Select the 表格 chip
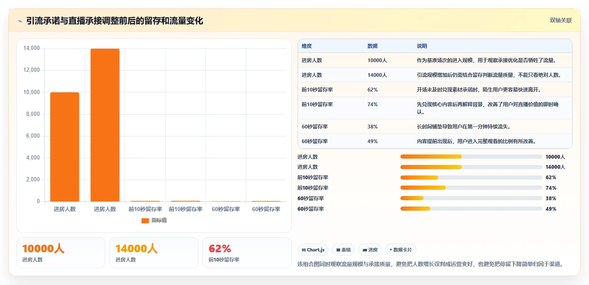This screenshot has width=589, height=285. (x=343, y=250)
